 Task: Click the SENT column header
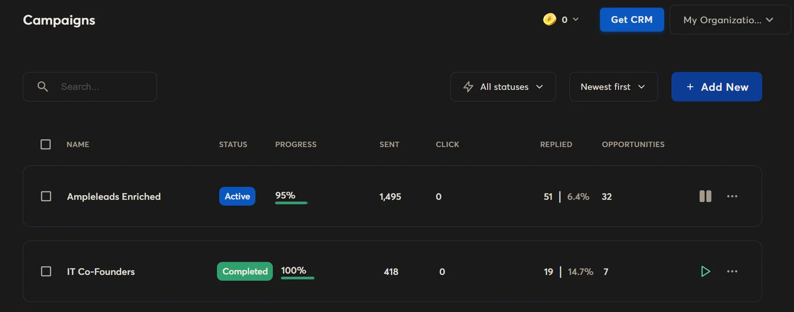click(x=389, y=144)
